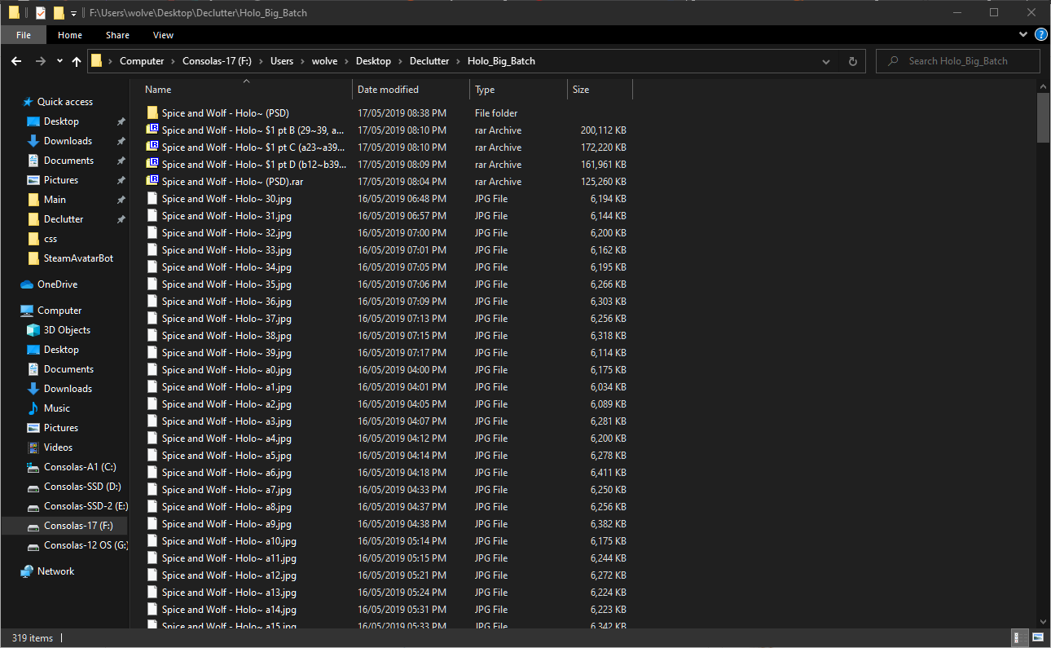Expand the chevron after Declutter breadcrumb
Viewport: 1051px width, 648px height.
pyautogui.click(x=459, y=61)
